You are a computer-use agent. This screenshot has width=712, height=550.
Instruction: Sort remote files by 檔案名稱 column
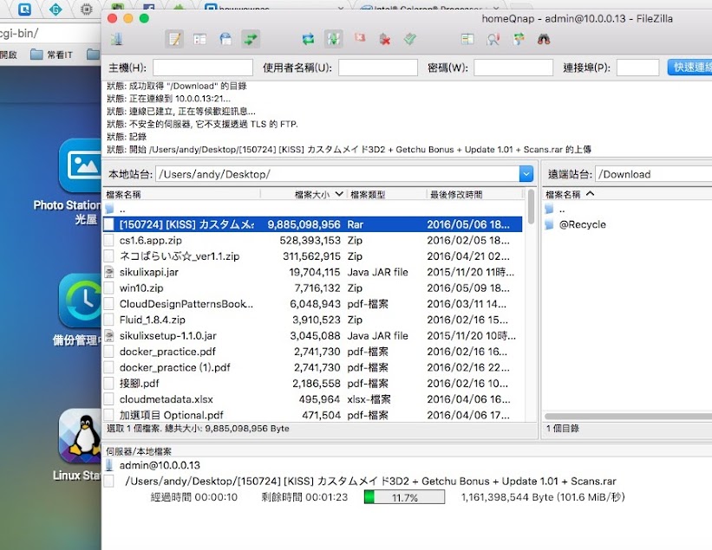pyautogui.click(x=628, y=195)
